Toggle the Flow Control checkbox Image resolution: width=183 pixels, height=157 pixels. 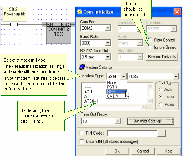150,40
